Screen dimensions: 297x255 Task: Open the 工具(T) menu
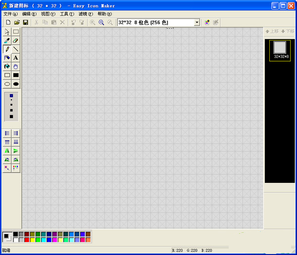tap(67, 14)
